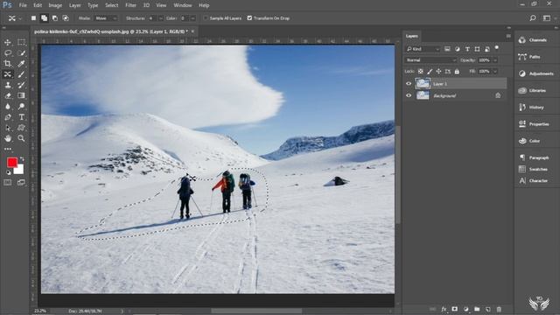Click New Selection mode in options bar

(33, 18)
